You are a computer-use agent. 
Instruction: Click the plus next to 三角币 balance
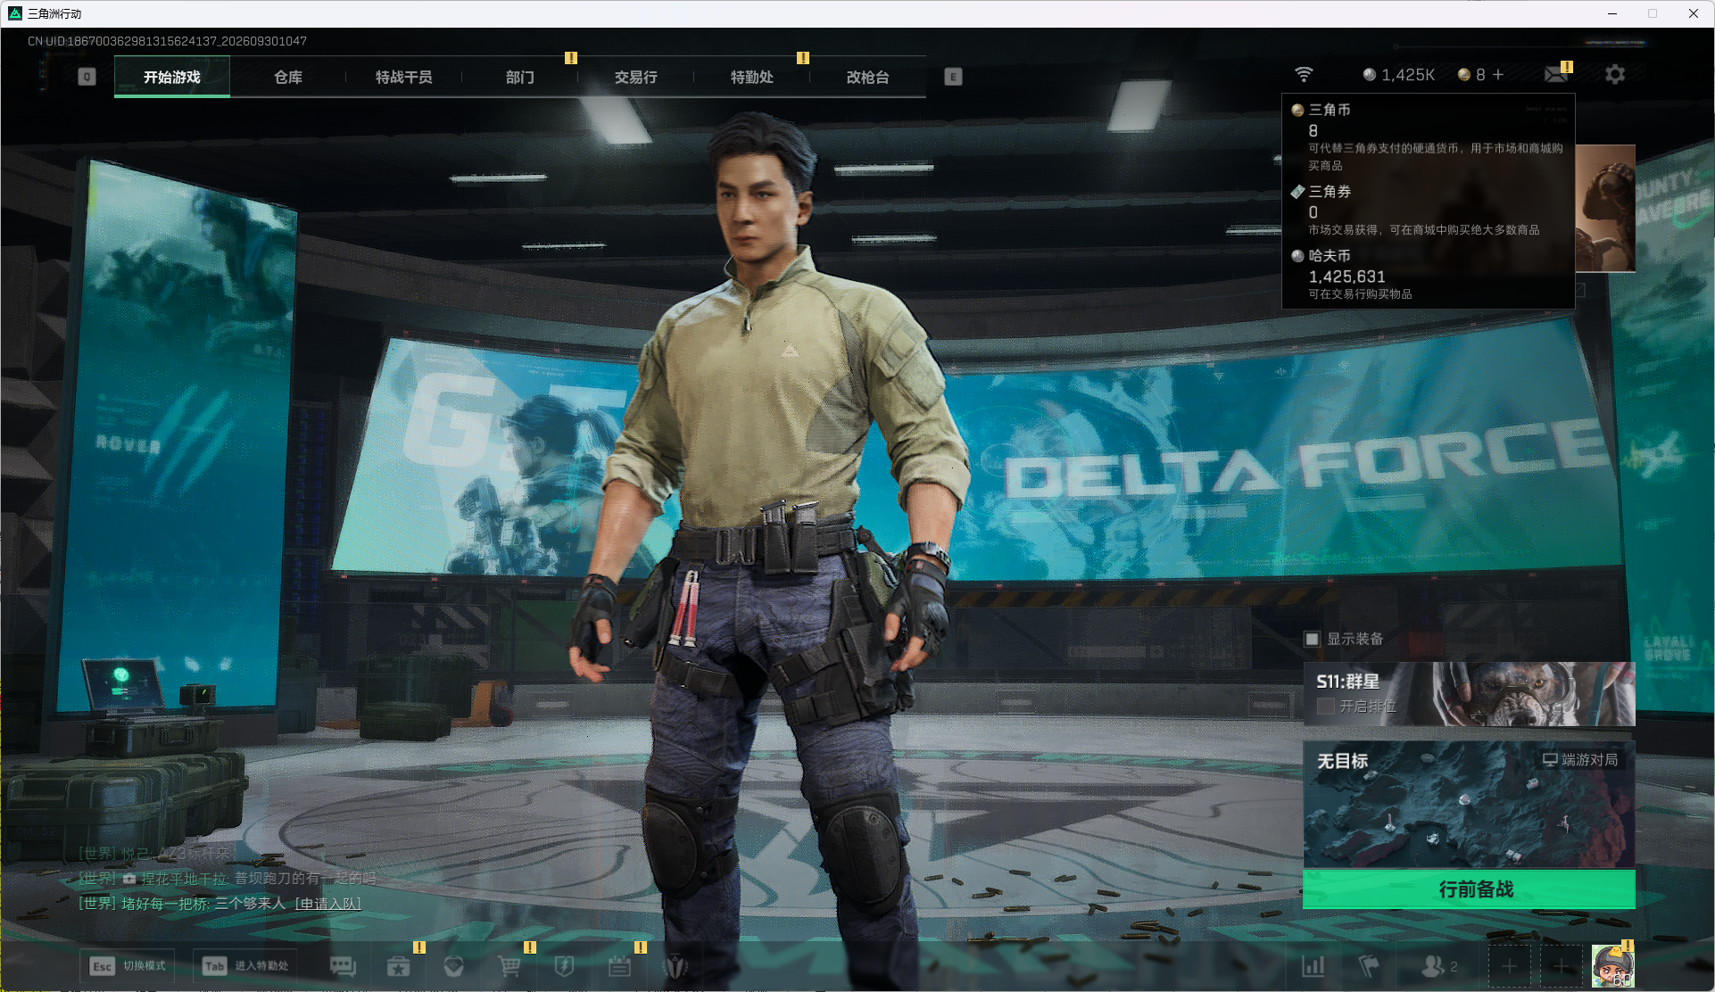[x=1498, y=74]
